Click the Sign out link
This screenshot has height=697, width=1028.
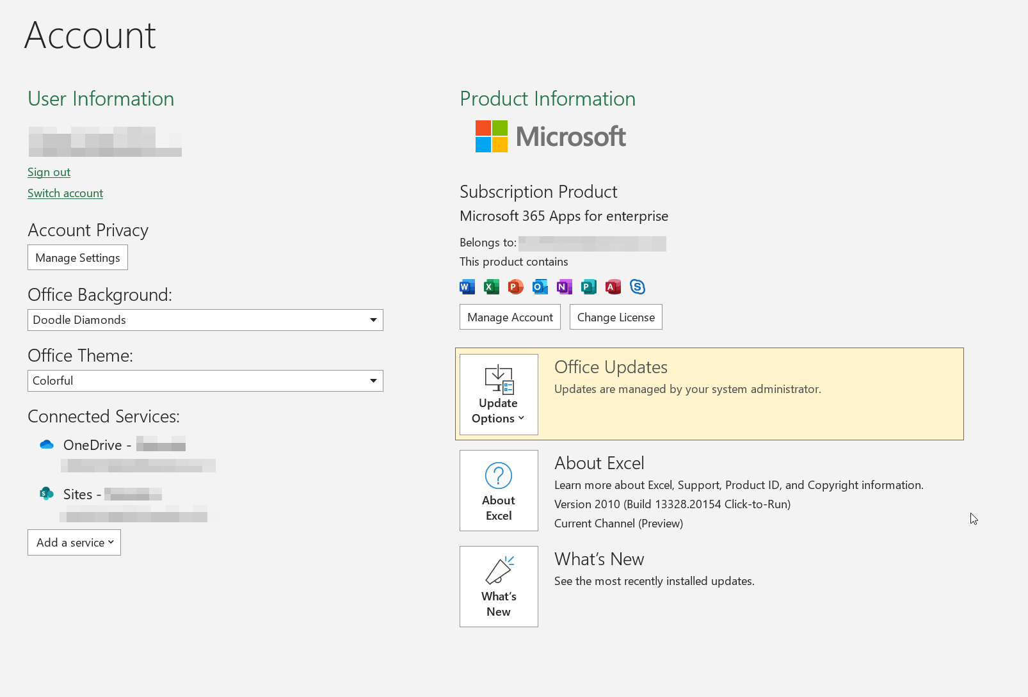(49, 172)
